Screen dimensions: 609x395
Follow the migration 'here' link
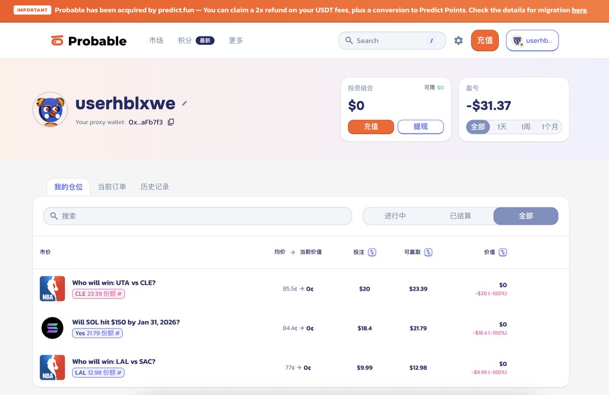[x=579, y=10]
